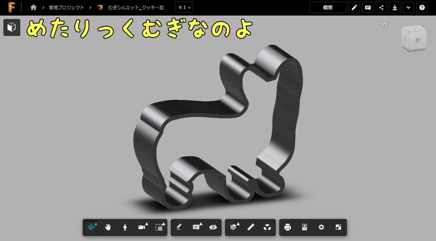Select the Zoom window tool
The width and height of the screenshot is (436, 241).
[159, 227]
